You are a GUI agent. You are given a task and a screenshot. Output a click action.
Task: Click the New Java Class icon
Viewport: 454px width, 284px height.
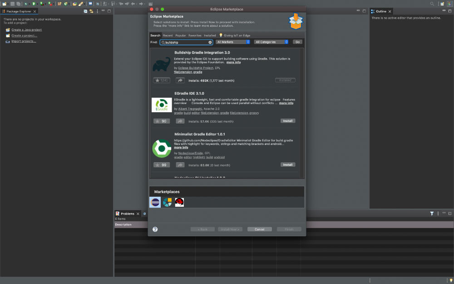click(x=65, y=4)
